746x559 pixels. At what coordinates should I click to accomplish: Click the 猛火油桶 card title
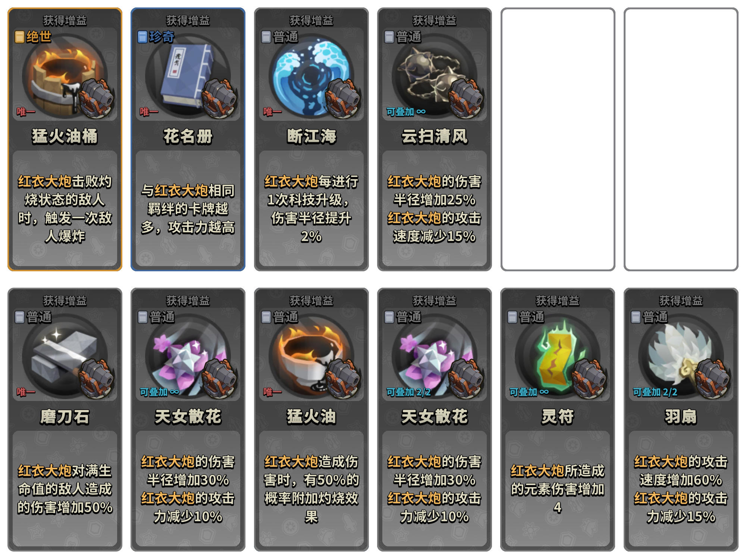tap(65, 136)
